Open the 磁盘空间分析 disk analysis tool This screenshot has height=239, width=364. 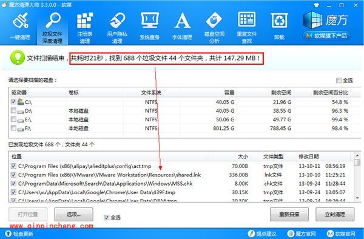[x=214, y=28]
